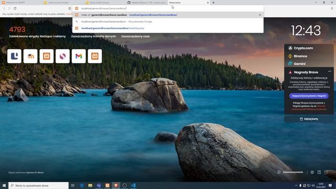Image resolution: width=336 pixels, height=189 pixels.
Task: Open bookmarks icon at the bottom right
Action: pyautogui.click(x=319, y=172)
